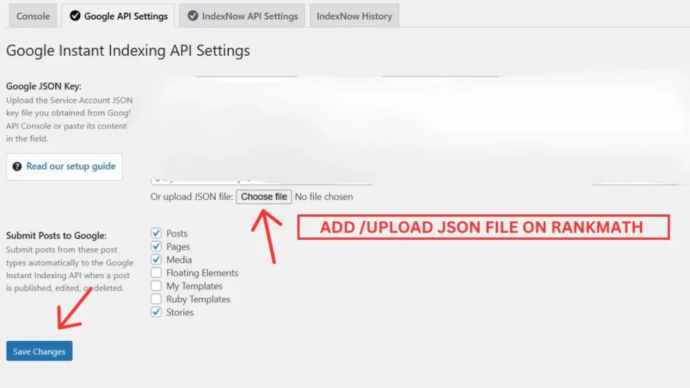Click the 'Google JSON Key:' label
690x388 pixels.
pyautogui.click(x=44, y=86)
